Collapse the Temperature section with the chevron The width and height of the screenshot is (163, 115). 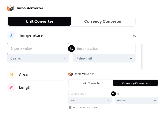pyautogui.click(x=134, y=36)
